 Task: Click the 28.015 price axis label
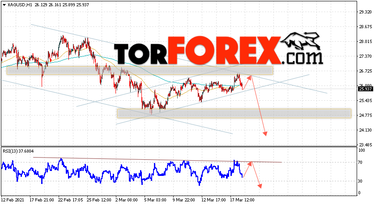(x=365, y=42)
